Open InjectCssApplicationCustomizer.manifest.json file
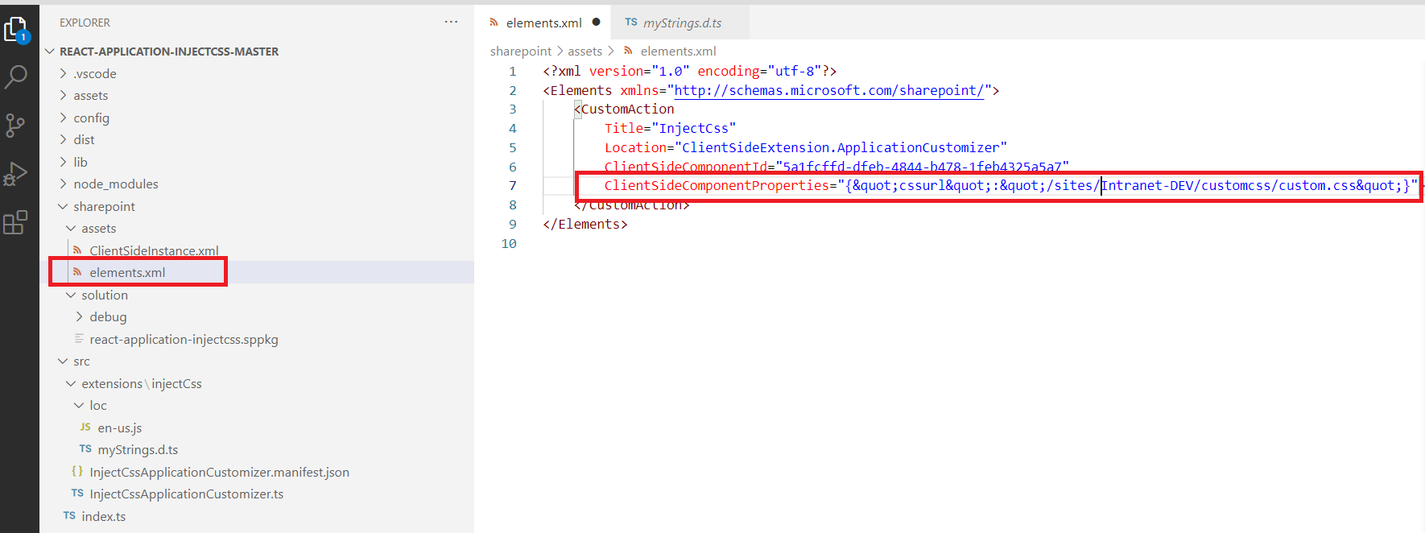 tap(219, 473)
